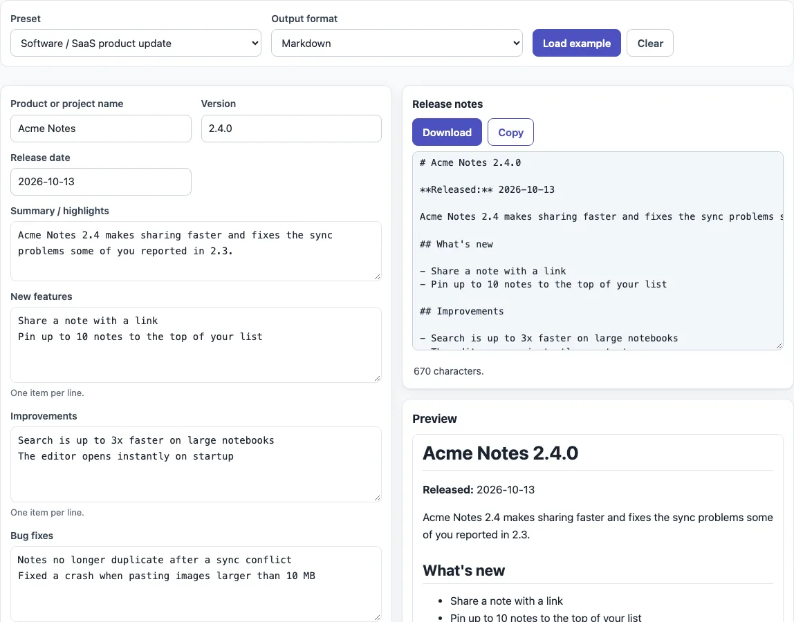
Task: Download the release notes
Action: (x=447, y=132)
